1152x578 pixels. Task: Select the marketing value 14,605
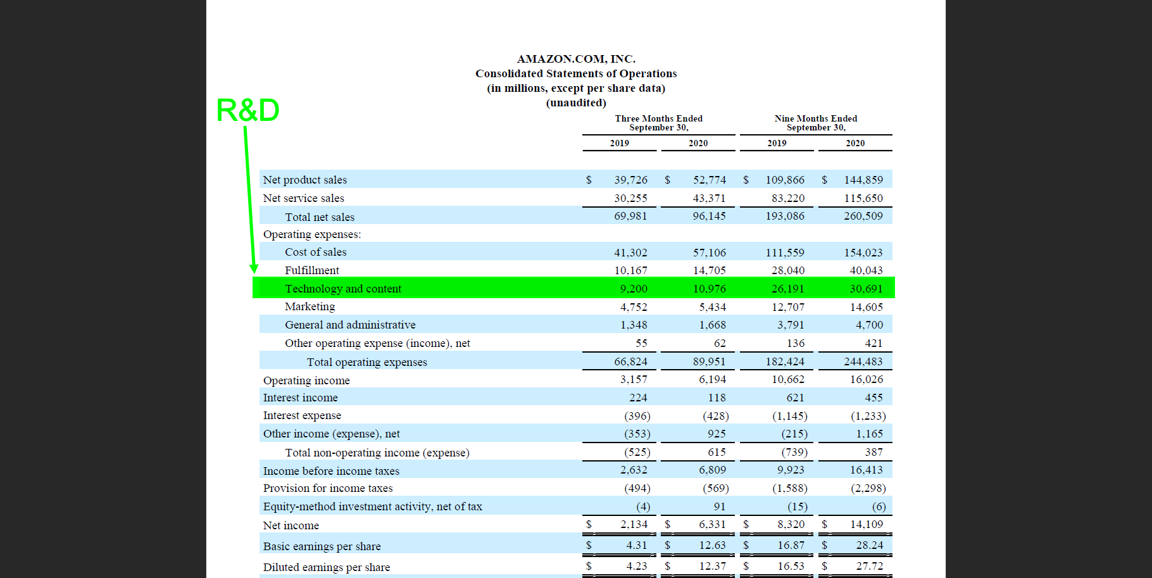pos(867,307)
